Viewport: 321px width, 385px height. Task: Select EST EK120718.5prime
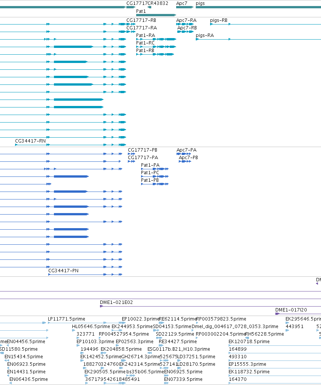249,342
